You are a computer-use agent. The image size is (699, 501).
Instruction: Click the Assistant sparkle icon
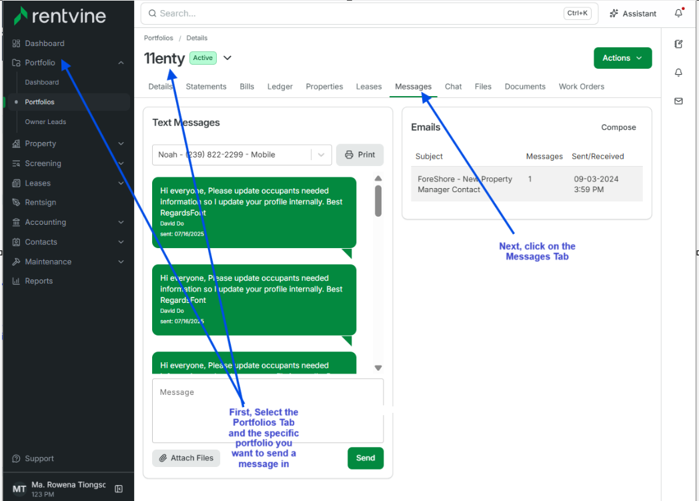tap(614, 13)
